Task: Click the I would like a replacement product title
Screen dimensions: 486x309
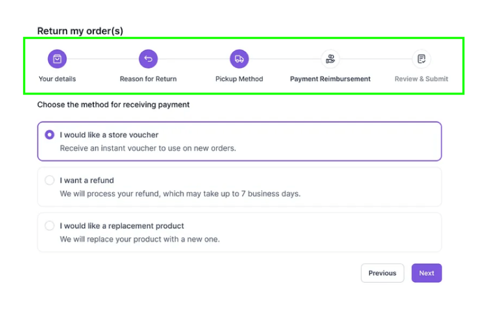Action: 122,226
